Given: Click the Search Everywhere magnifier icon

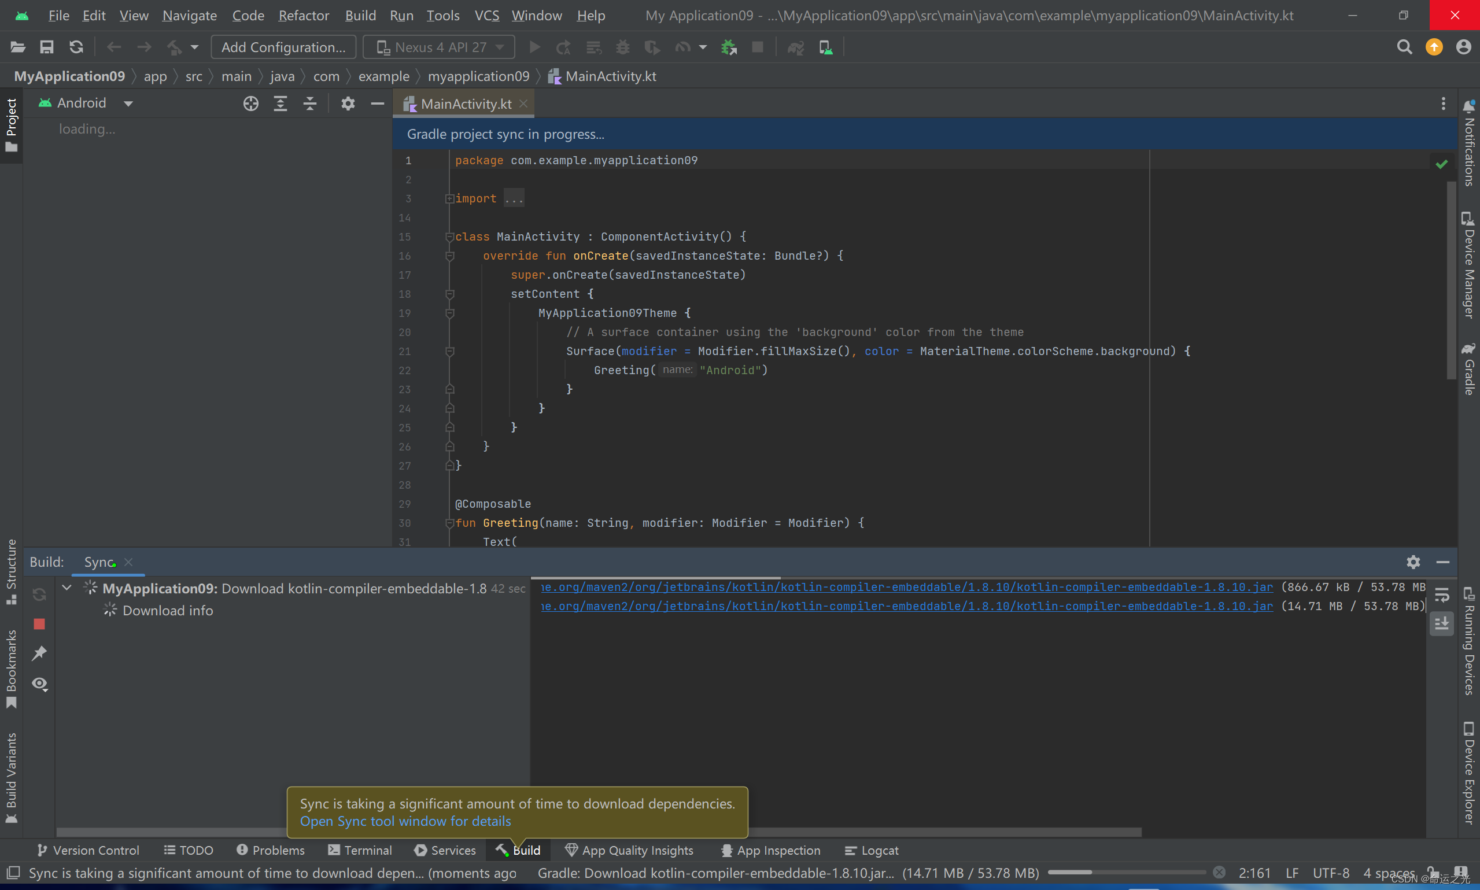Looking at the screenshot, I should (1404, 47).
